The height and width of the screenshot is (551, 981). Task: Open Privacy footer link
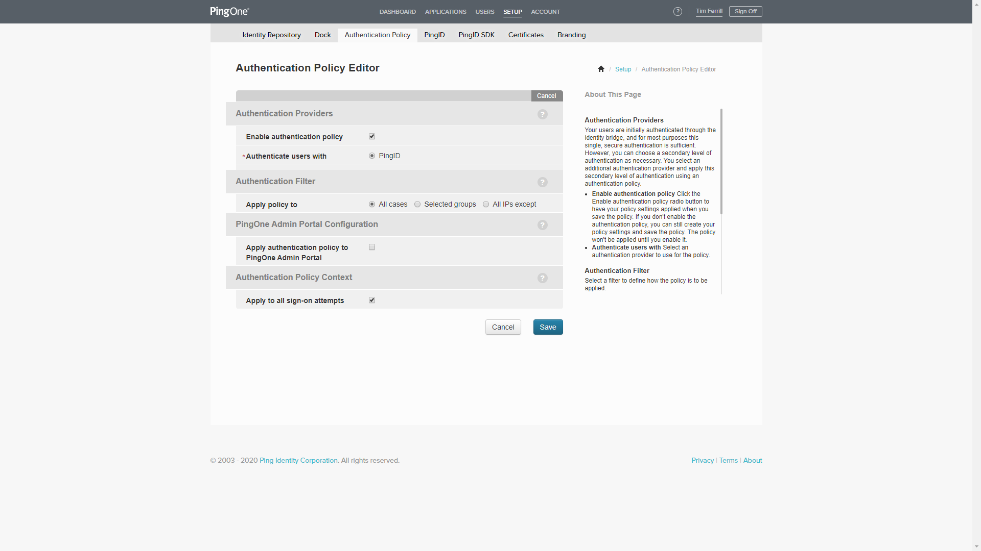pos(703,460)
